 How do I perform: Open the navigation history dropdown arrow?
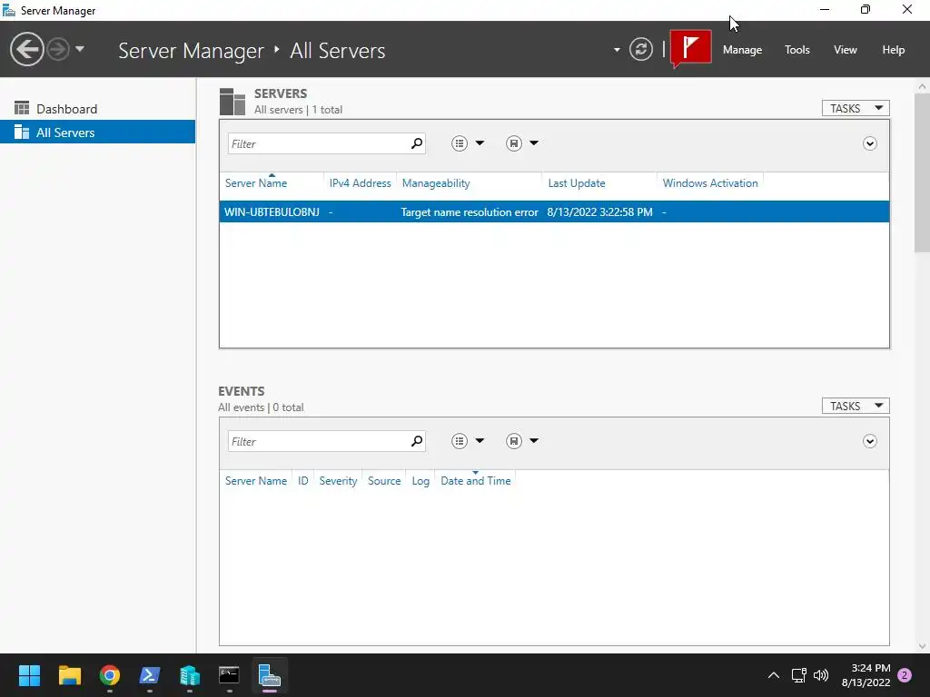coord(80,49)
